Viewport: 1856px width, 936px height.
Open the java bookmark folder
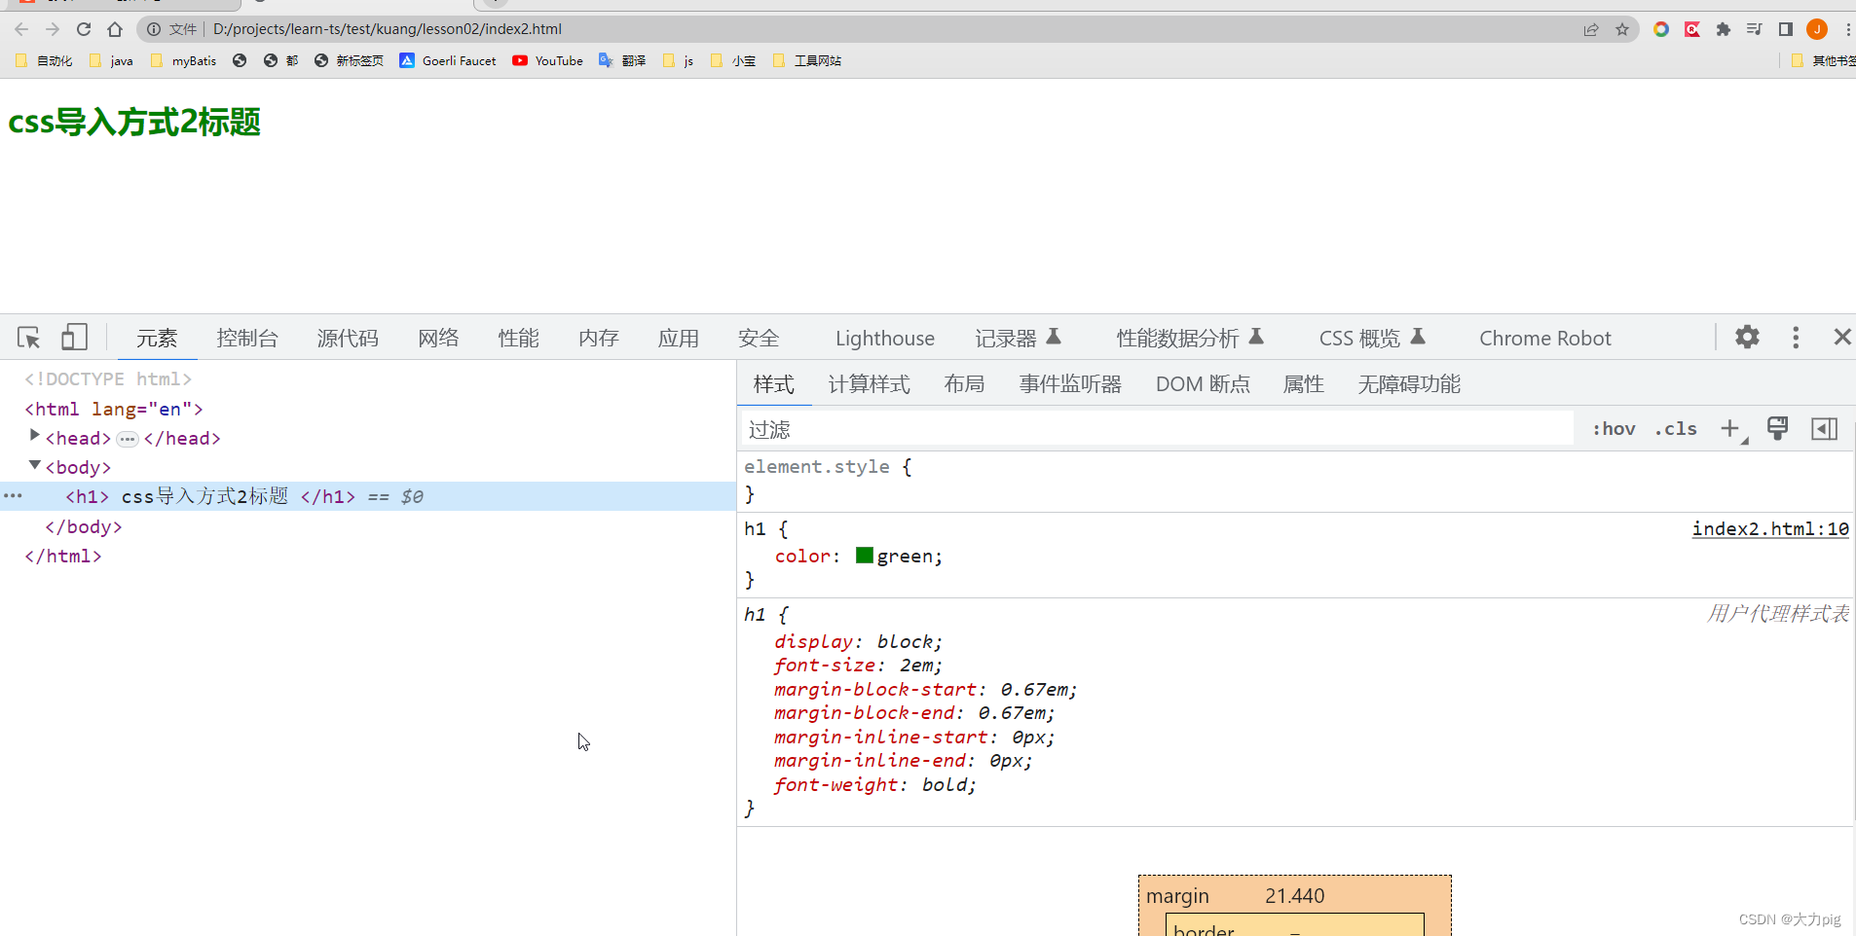pyautogui.click(x=111, y=60)
